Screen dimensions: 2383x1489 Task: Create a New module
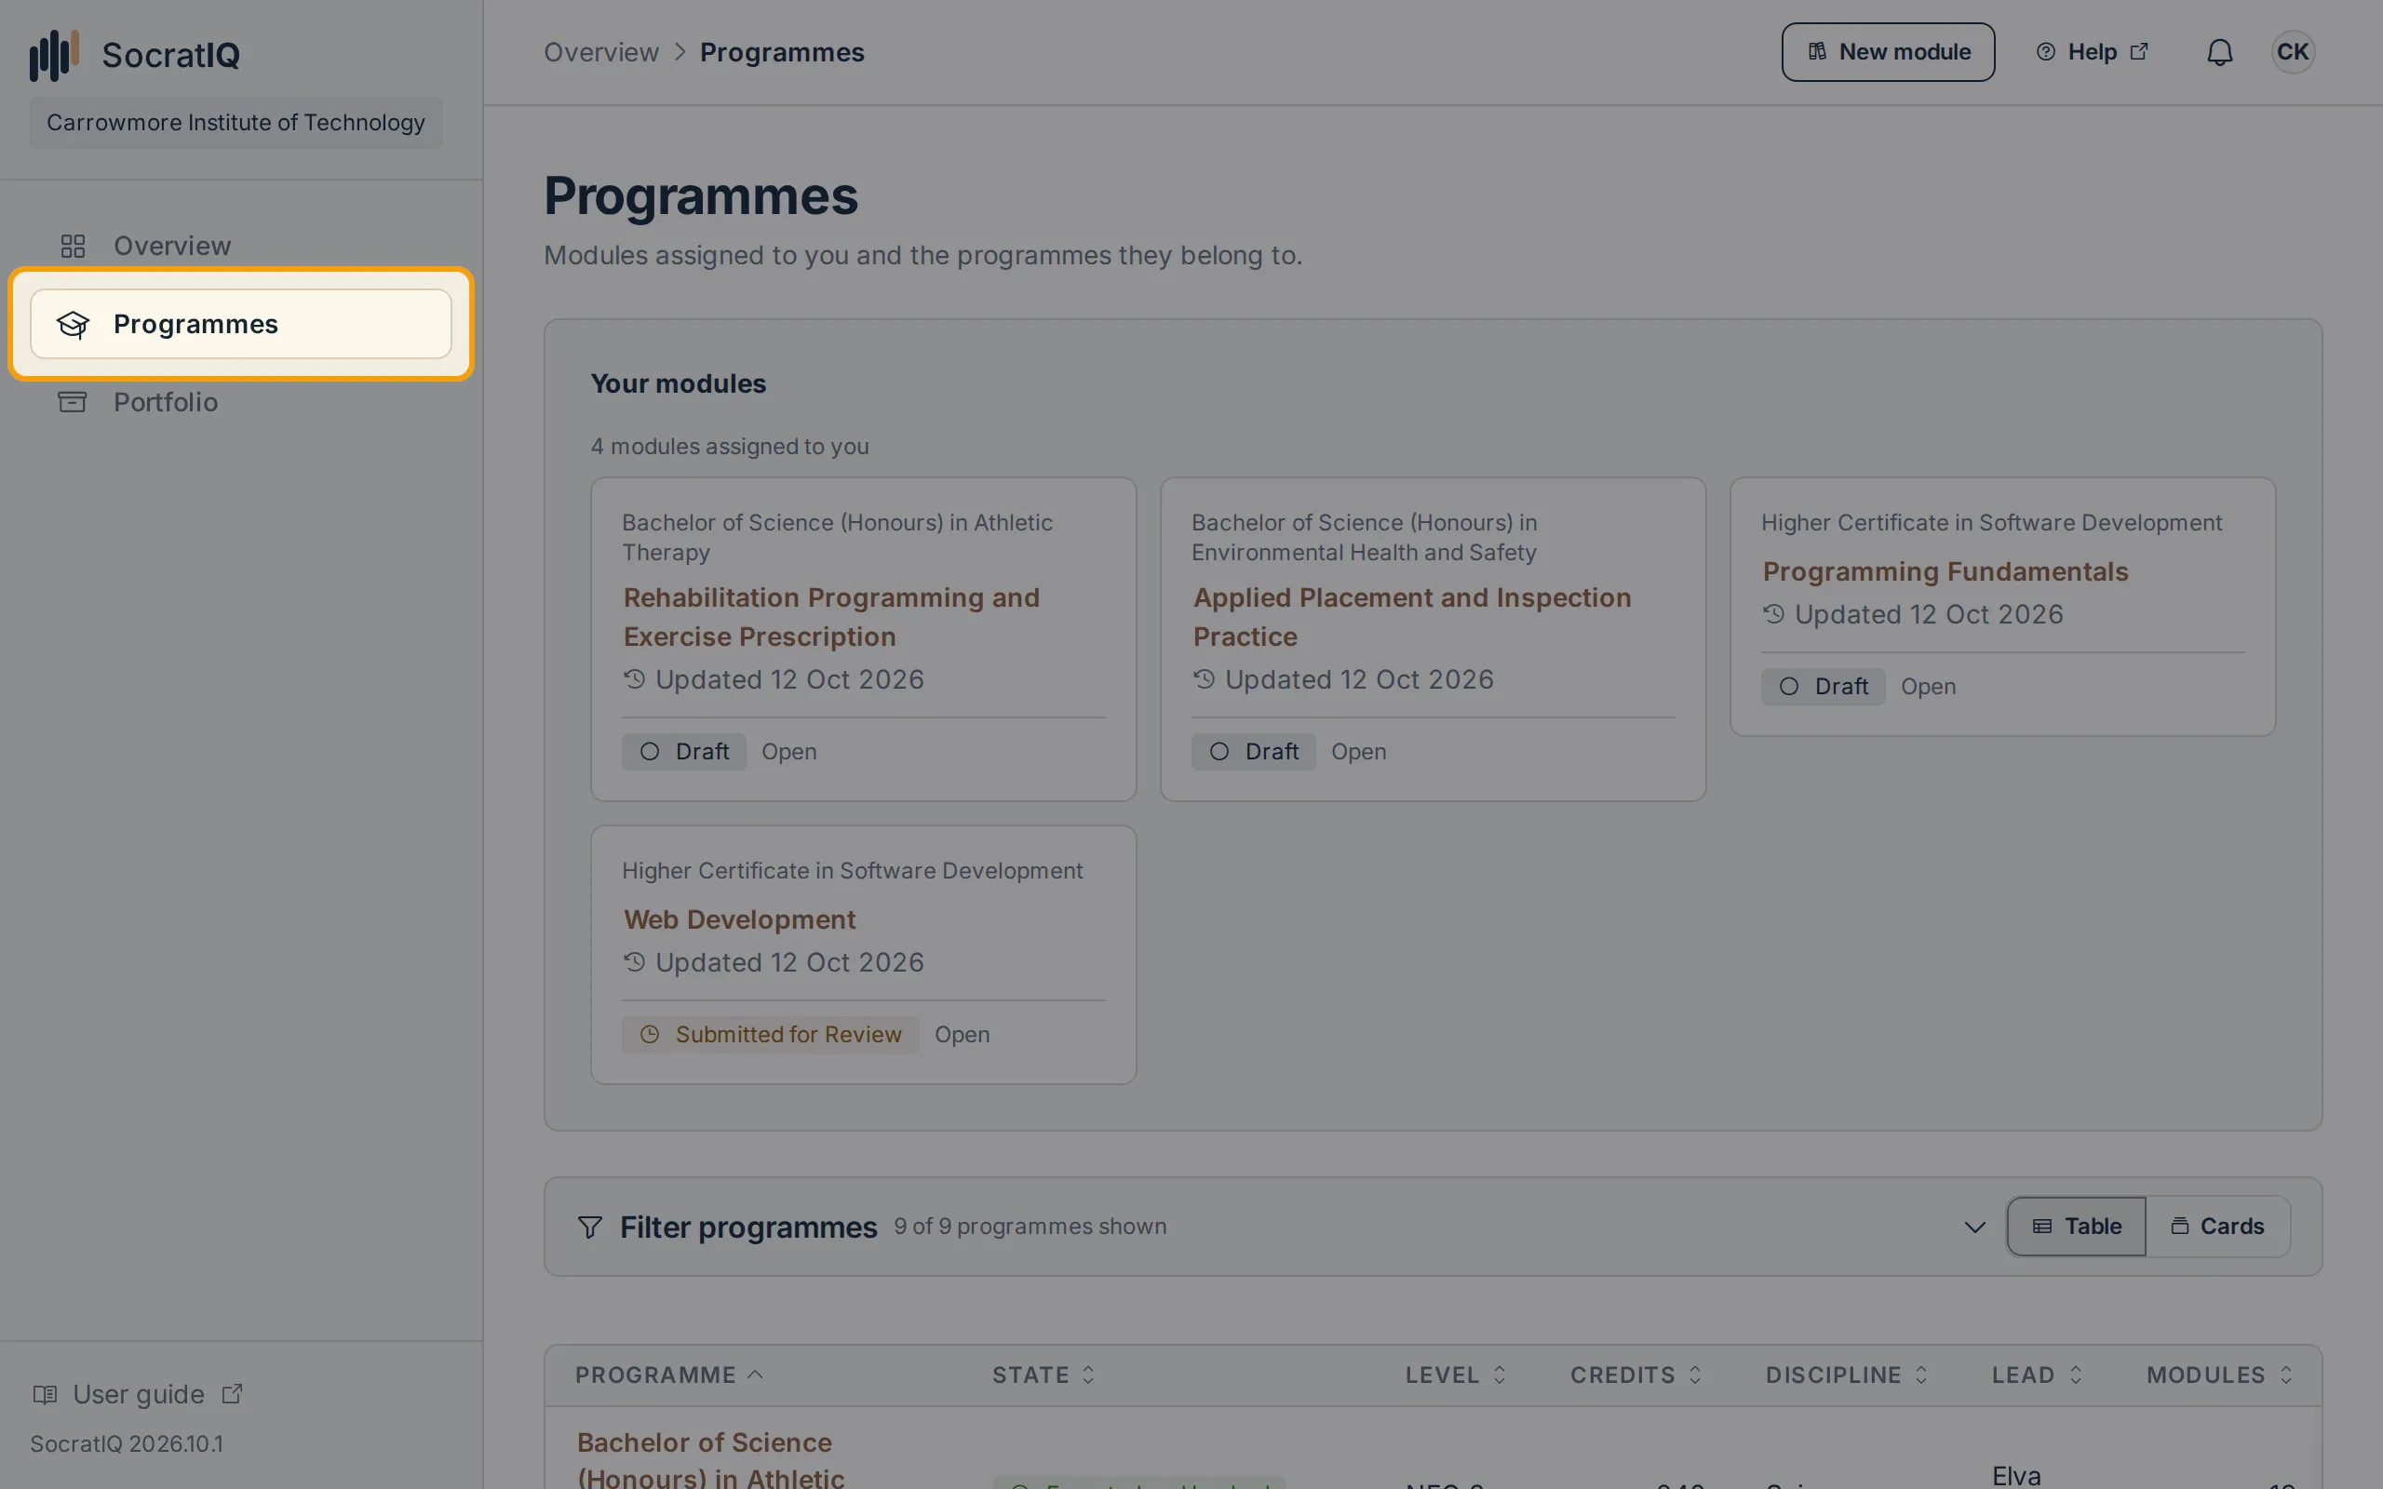click(1888, 52)
